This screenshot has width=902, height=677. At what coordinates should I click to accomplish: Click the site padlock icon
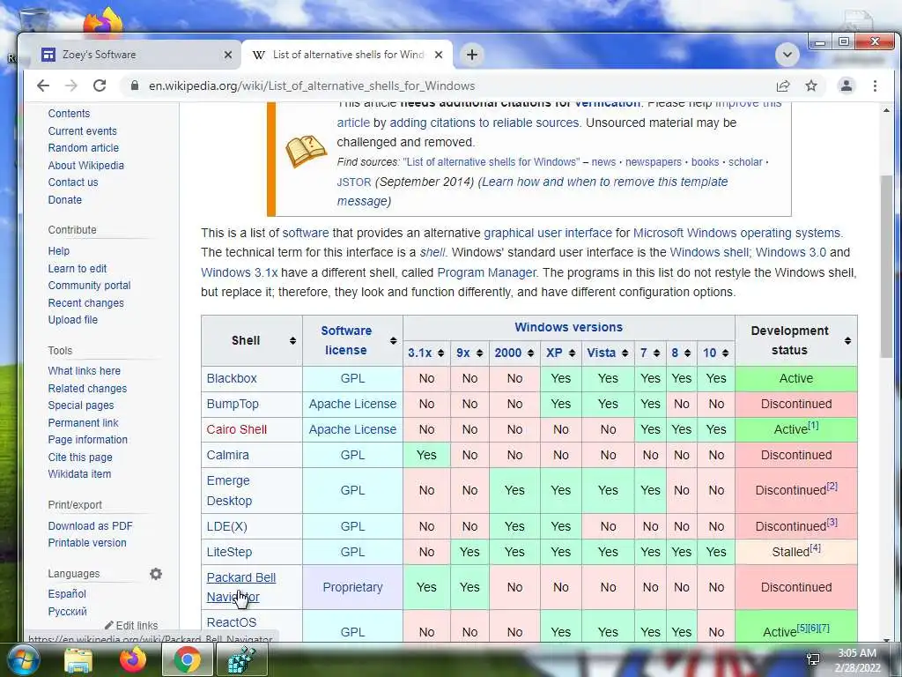pos(135,86)
